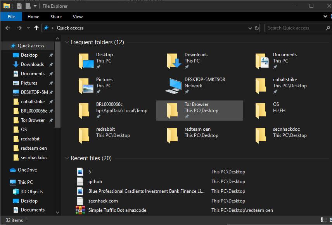Open Customize Quick Access Toolbar dropdown
332x225 pixels.
click(35, 7)
